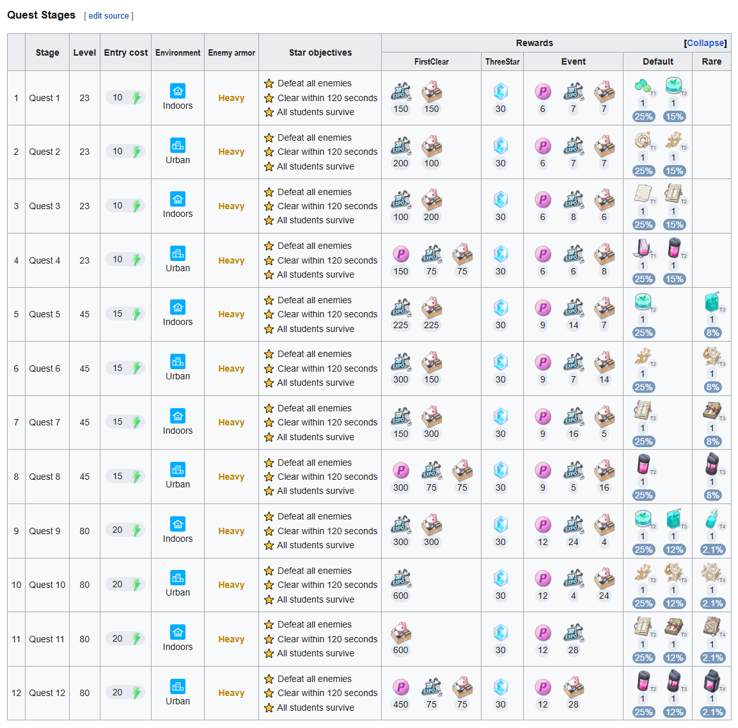Image resolution: width=738 pixels, height=728 pixels.
Task: Click Urban environment icon in Quest 12 row
Action: coord(177,686)
